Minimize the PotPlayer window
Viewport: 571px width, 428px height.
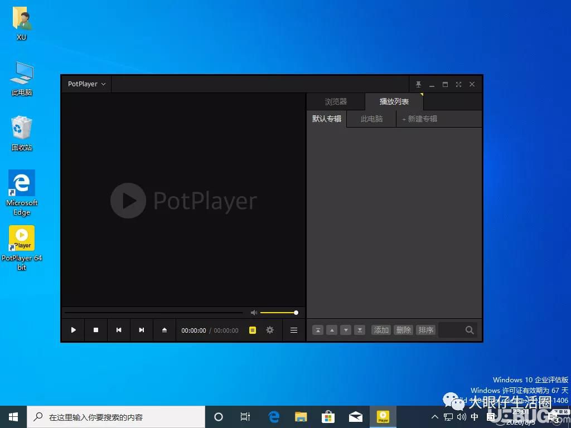point(432,85)
